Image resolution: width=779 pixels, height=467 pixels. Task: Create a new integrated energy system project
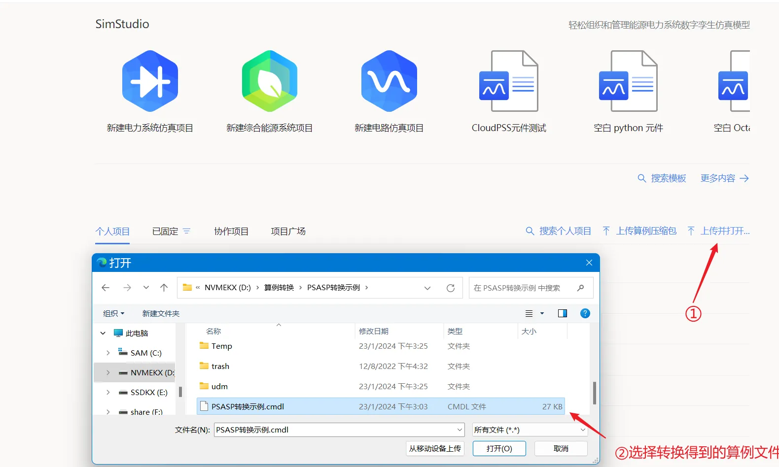pos(269,92)
